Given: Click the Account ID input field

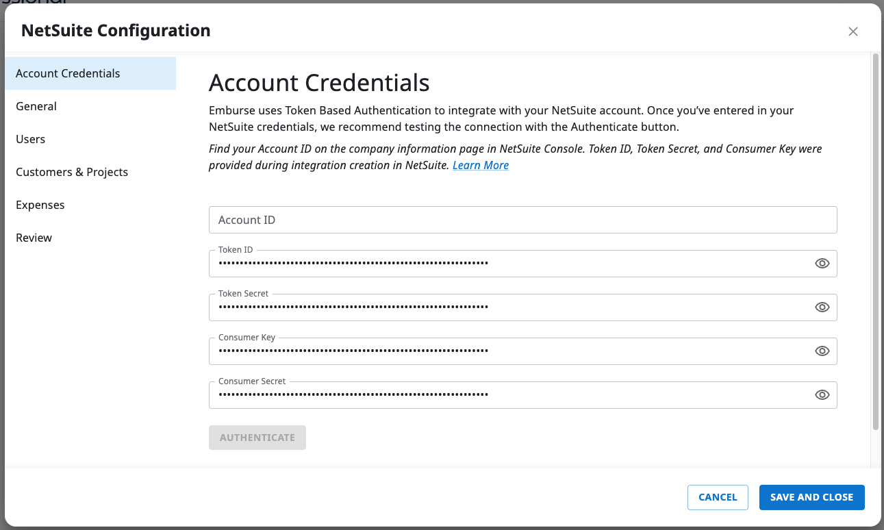Looking at the screenshot, I should pos(522,220).
